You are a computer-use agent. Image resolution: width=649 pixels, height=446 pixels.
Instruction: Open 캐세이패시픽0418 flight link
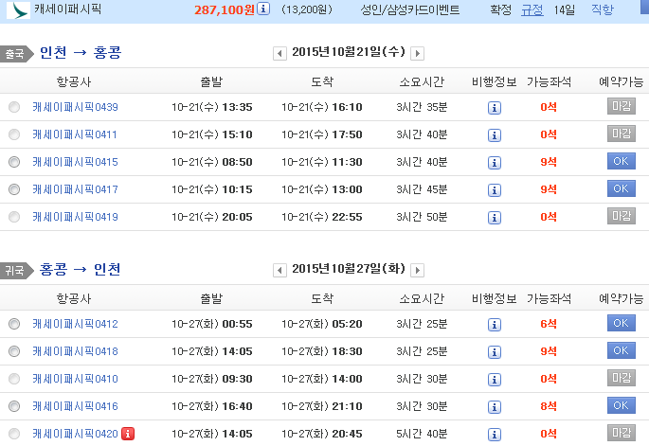[x=76, y=351]
